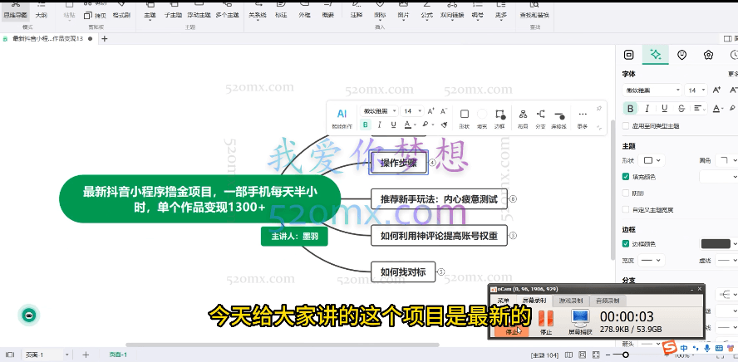Open the border 宽度 width dropdown
The image size is (738, 362).
(x=651, y=260)
